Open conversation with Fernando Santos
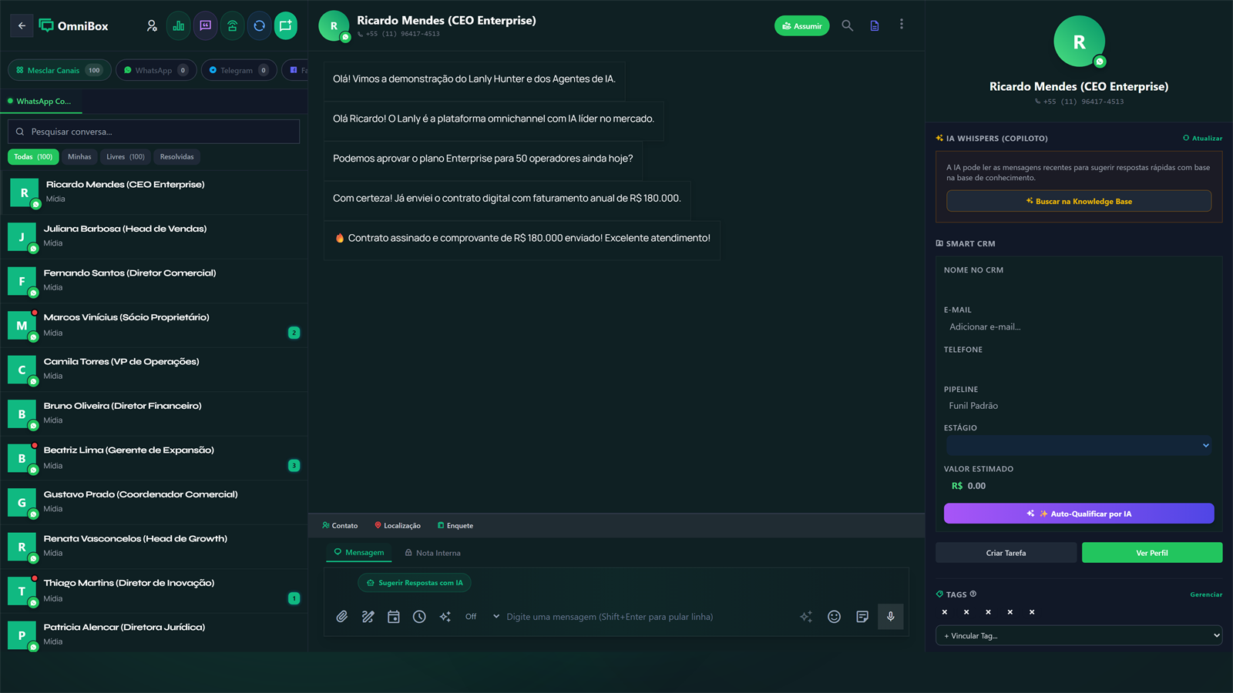Image resolution: width=1233 pixels, height=693 pixels. (x=154, y=281)
